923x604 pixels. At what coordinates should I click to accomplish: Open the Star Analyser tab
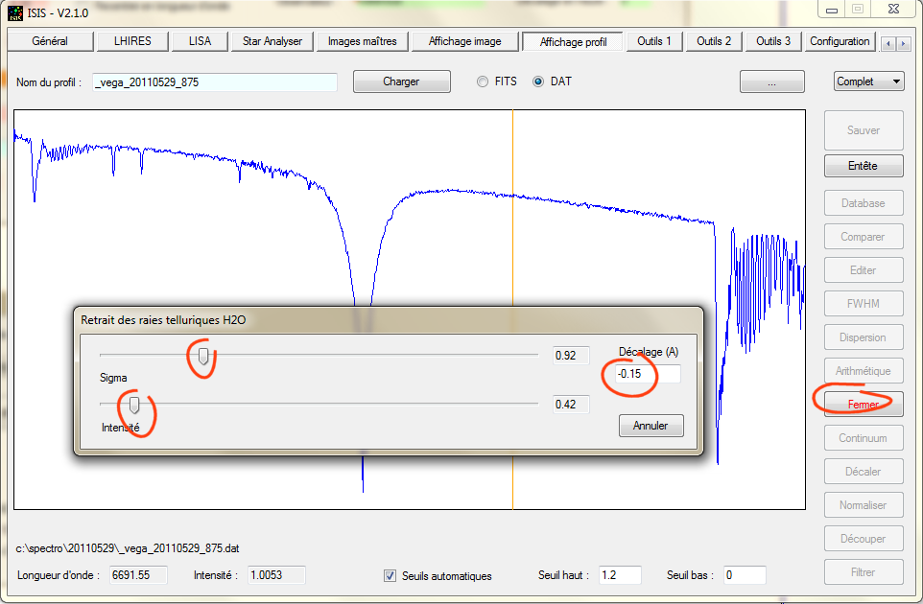pos(272,41)
